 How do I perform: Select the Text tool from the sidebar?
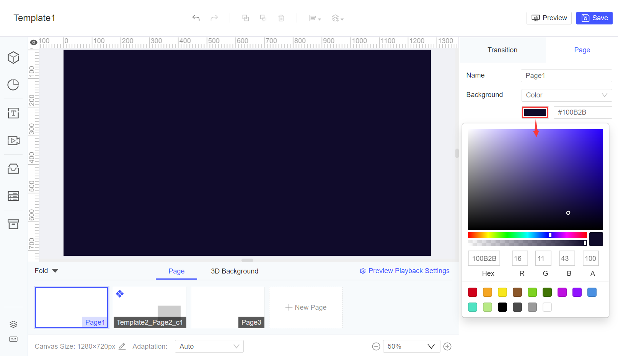pyautogui.click(x=13, y=113)
